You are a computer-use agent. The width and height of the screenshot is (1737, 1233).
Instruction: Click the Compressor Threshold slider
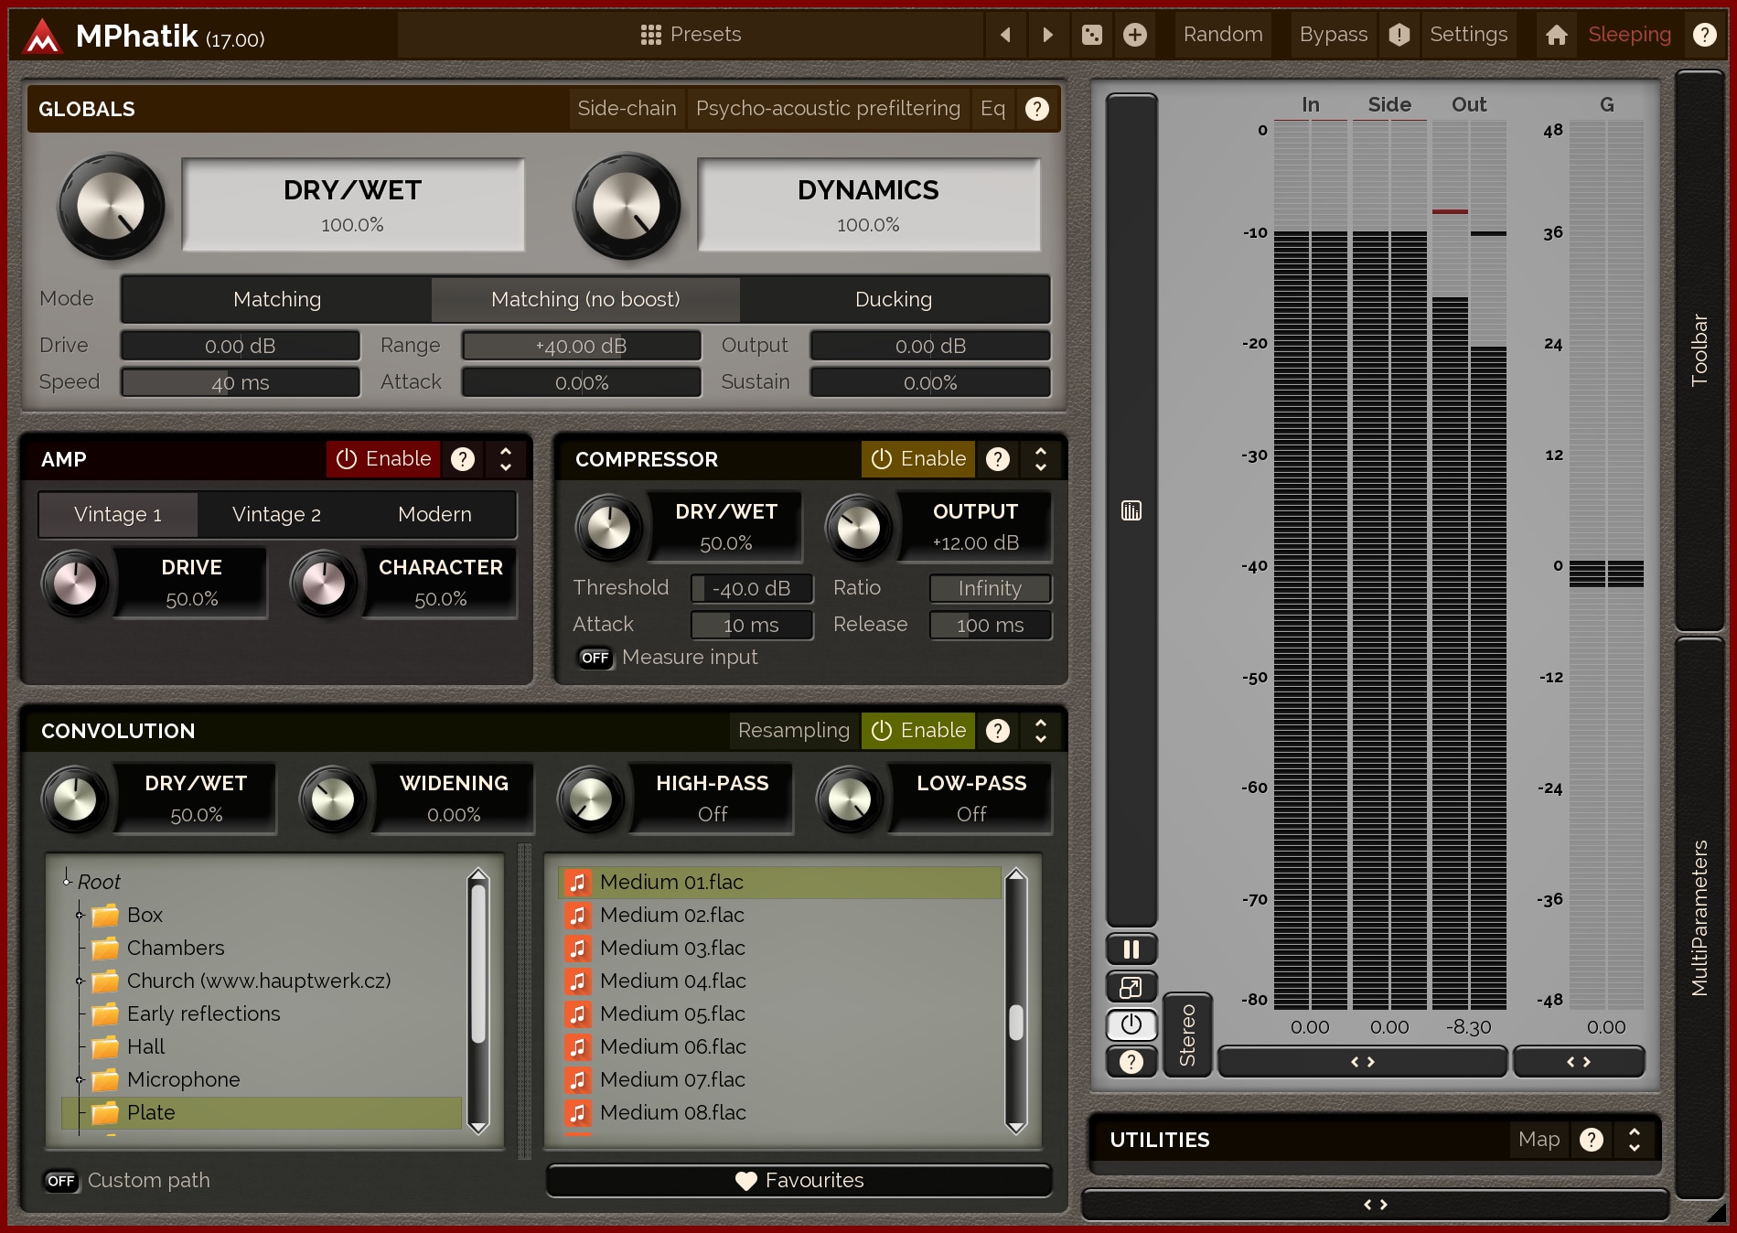point(751,588)
